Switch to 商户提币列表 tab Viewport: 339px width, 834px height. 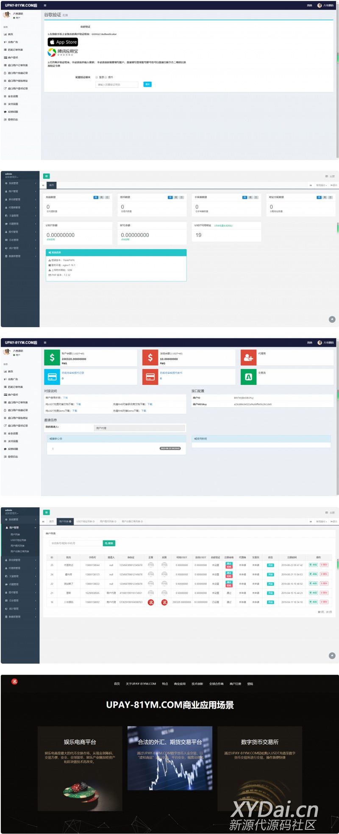(x=108, y=521)
